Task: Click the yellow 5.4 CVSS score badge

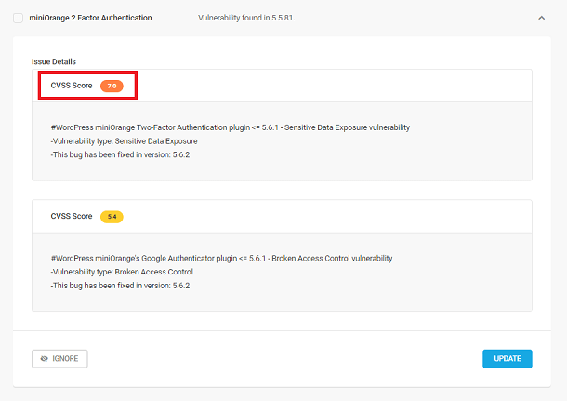Action: [x=112, y=217]
